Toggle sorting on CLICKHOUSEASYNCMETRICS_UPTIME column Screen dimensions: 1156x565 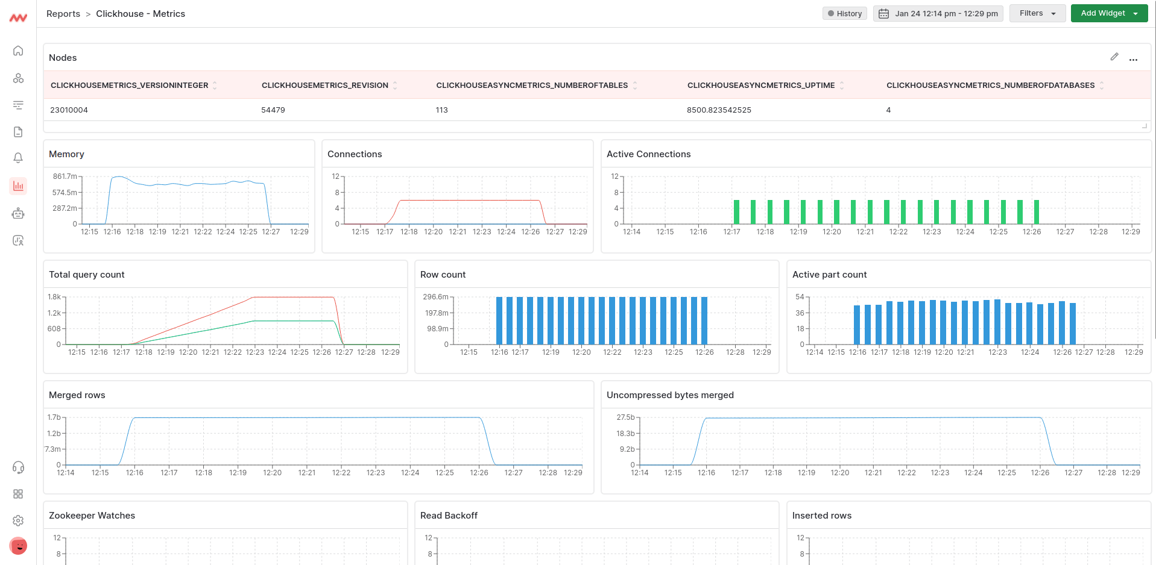tap(842, 85)
